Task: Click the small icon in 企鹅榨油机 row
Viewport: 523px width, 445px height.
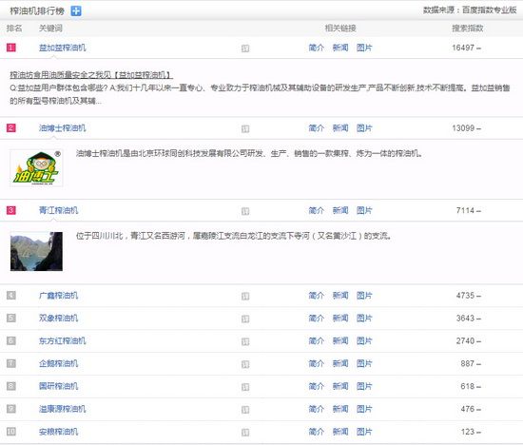Action: click(245, 364)
